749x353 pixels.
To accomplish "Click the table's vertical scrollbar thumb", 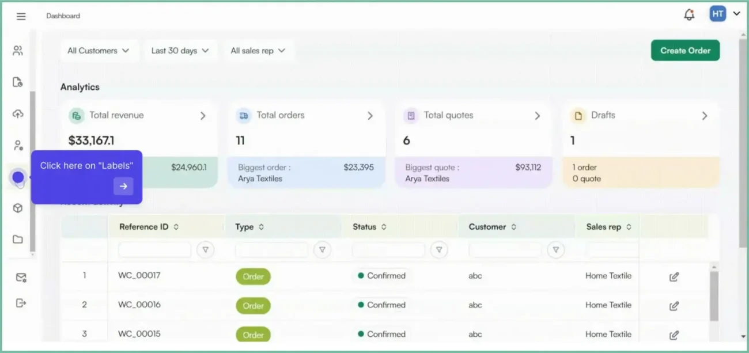I will 714,295.
